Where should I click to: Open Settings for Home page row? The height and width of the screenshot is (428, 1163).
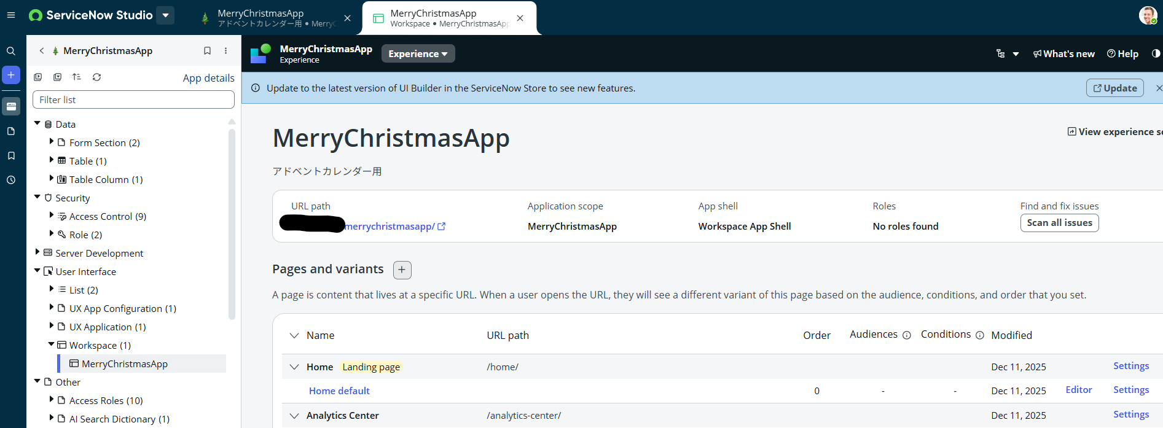(1131, 366)
